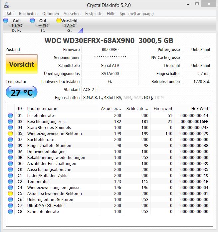Click the Laufwerksbuchstaben field G:

point(110,81)
